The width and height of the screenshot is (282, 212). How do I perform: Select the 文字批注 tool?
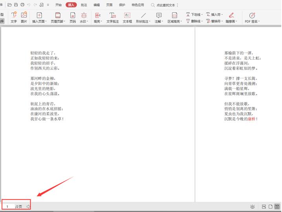pyautogui.click(x=113, y=17)
